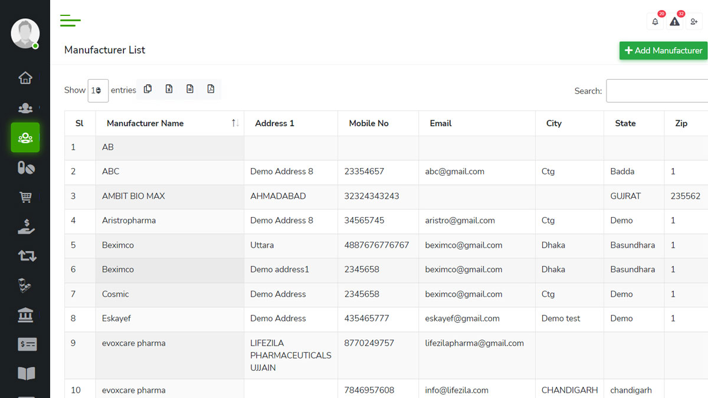The image size is (708, 398).
Task: Open the shopping cart sidebar icon
Action: click(x=25, y=198)
